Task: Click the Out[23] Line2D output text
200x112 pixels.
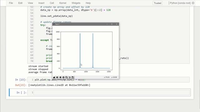Action: [59, 85]
